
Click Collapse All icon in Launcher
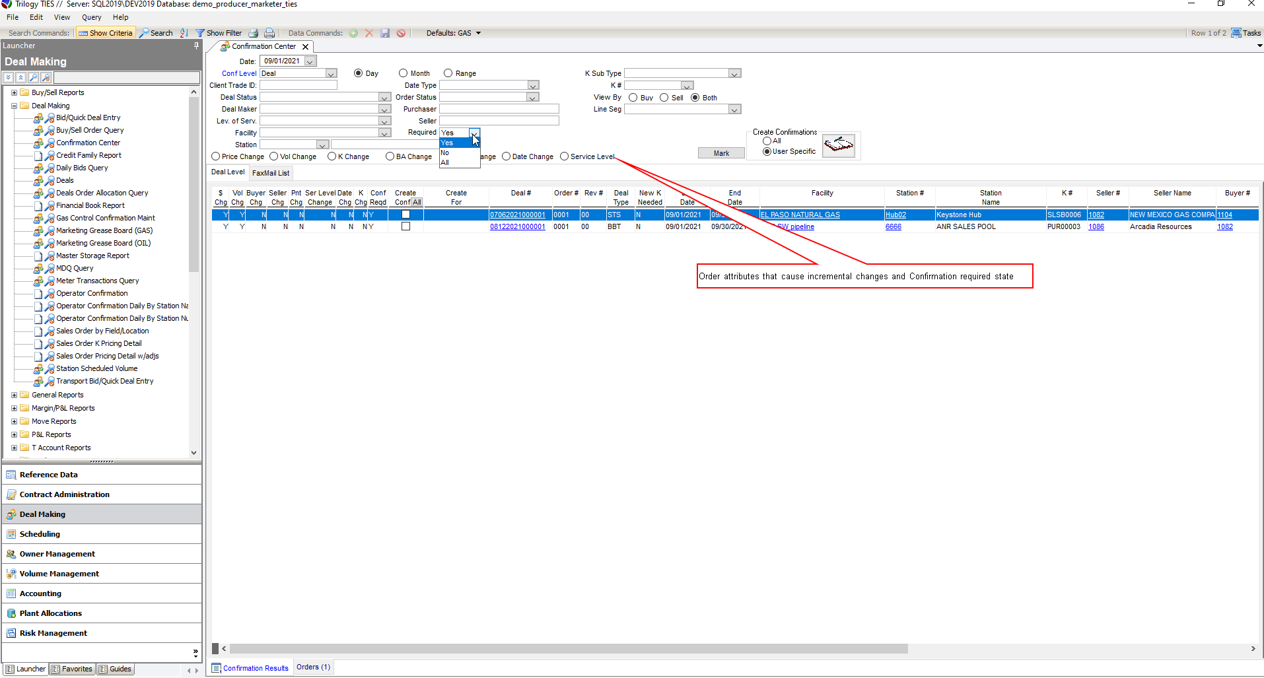(x=20, y=78)
